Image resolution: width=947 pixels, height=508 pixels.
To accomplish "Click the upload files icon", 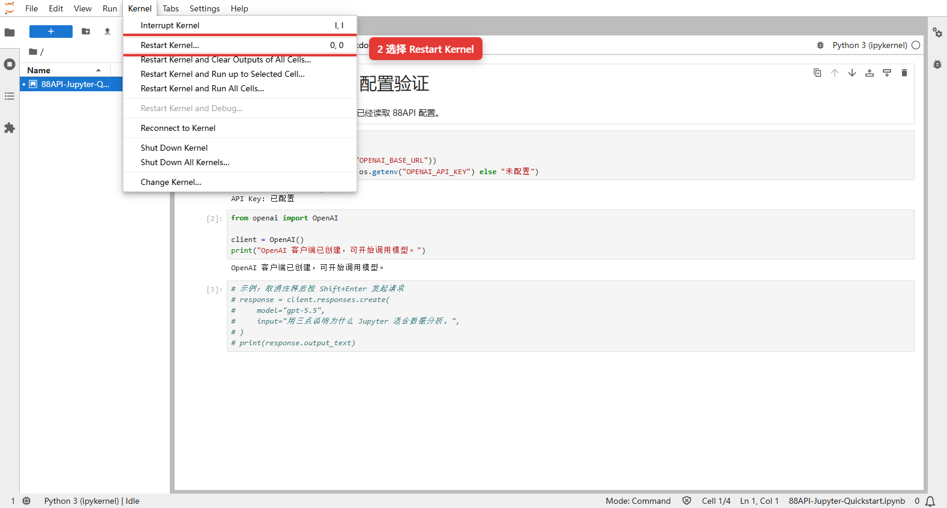I will point(107,31).
